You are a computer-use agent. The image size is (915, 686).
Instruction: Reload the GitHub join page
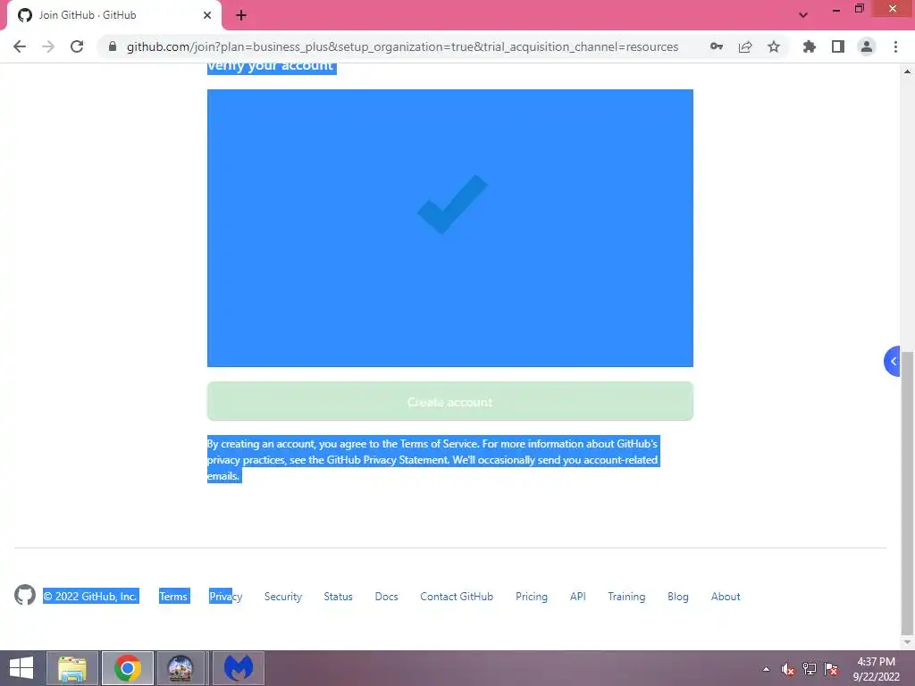77,46
